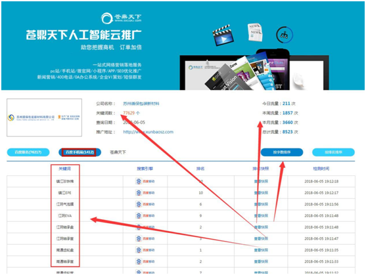Click the newspaper NEWS icon in banner
Viewport: 366px width, 275px height.
click(x=255, y=32)
